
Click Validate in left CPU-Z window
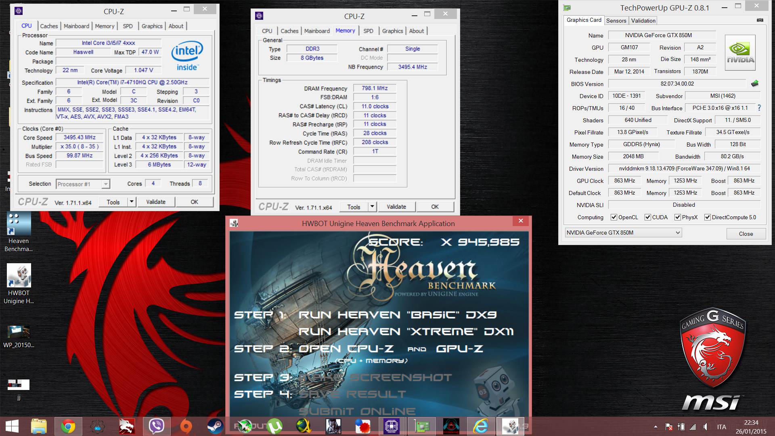[156, 202]
